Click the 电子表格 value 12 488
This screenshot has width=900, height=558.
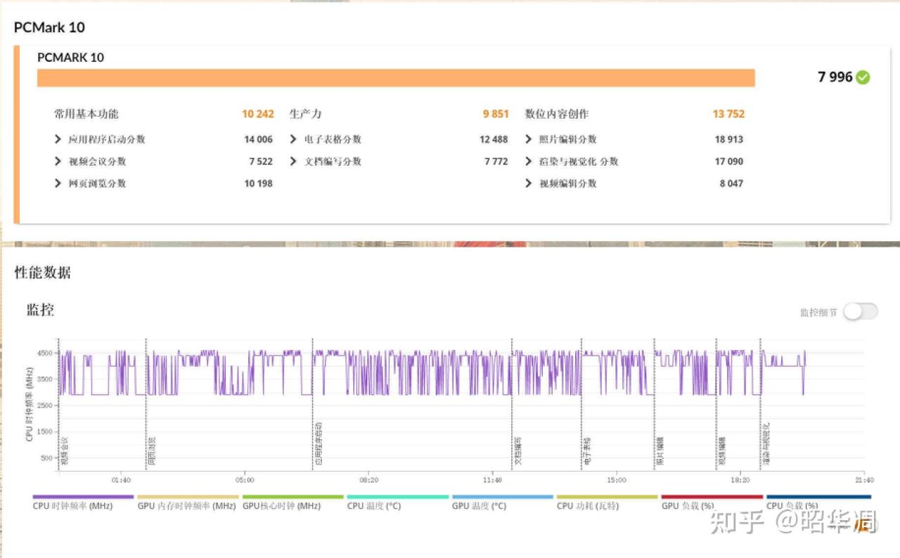pos(494,139)
